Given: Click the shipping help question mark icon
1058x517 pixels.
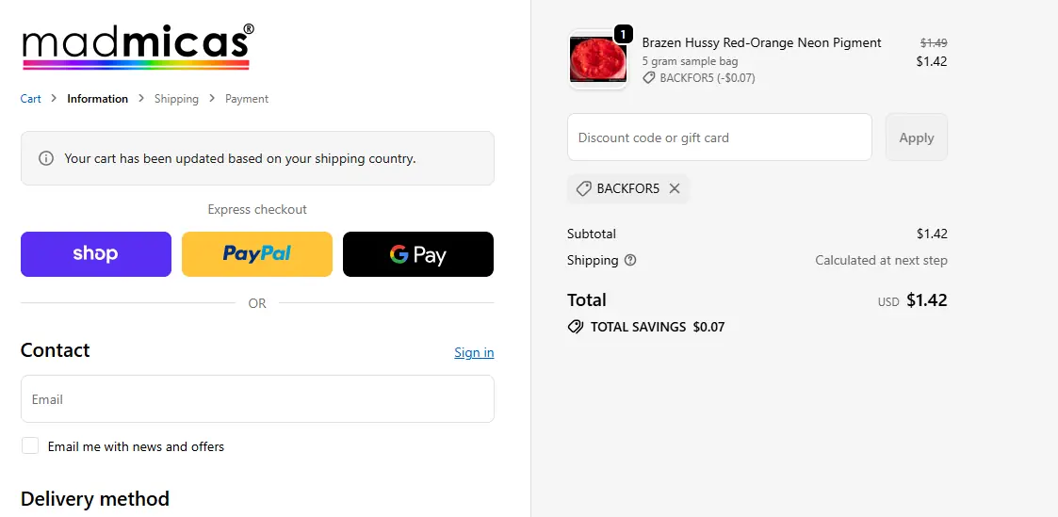Looking at the screenshot, I should click(x=630, y=260).
